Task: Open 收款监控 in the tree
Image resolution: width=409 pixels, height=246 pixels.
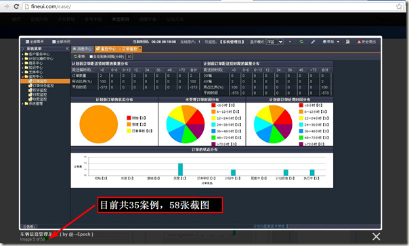Action: 40,99
